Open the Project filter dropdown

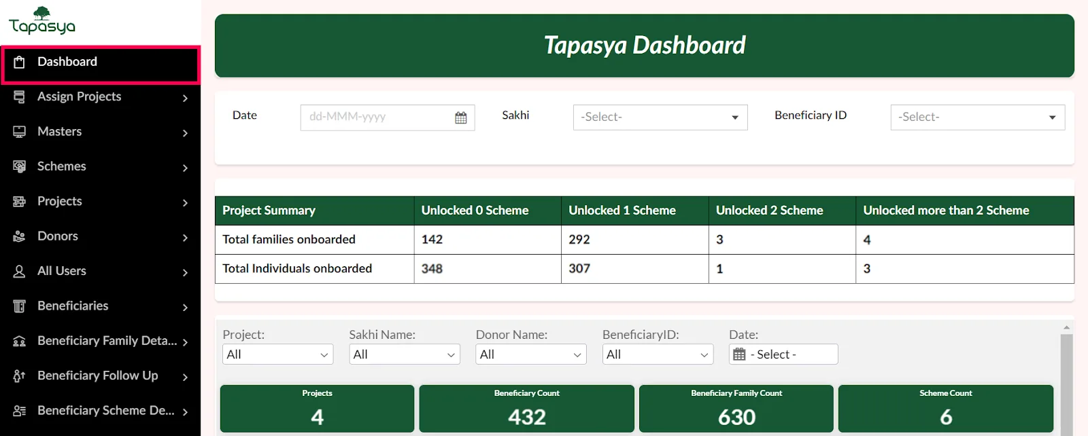(278, 355)
